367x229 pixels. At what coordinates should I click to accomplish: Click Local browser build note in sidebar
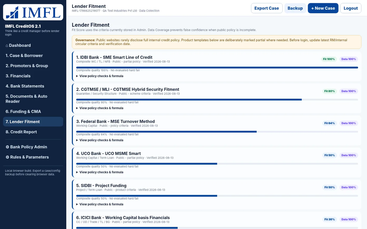point(33,172)
